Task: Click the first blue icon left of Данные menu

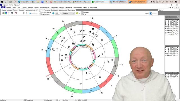Action: point(2,7)
